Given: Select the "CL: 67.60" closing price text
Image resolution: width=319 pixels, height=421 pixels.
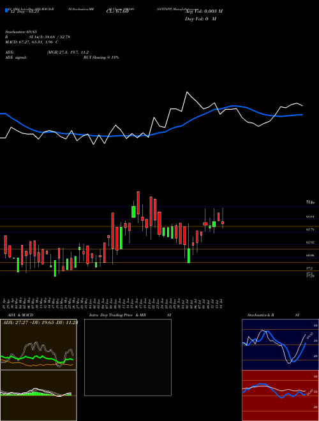Looking at the screenshot, I should coord(117,12).
